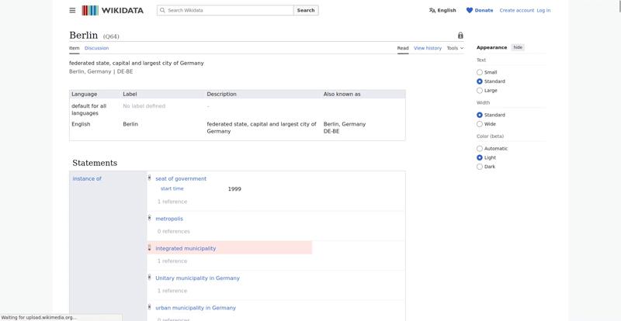Click the Donate heart icon
Image resolution: width=621 pixels, height=321 pixels.
(x=470, y=10)
